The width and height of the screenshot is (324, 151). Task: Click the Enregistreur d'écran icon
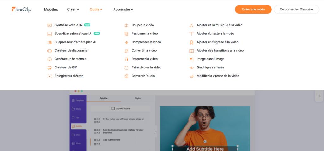[50, 76]
